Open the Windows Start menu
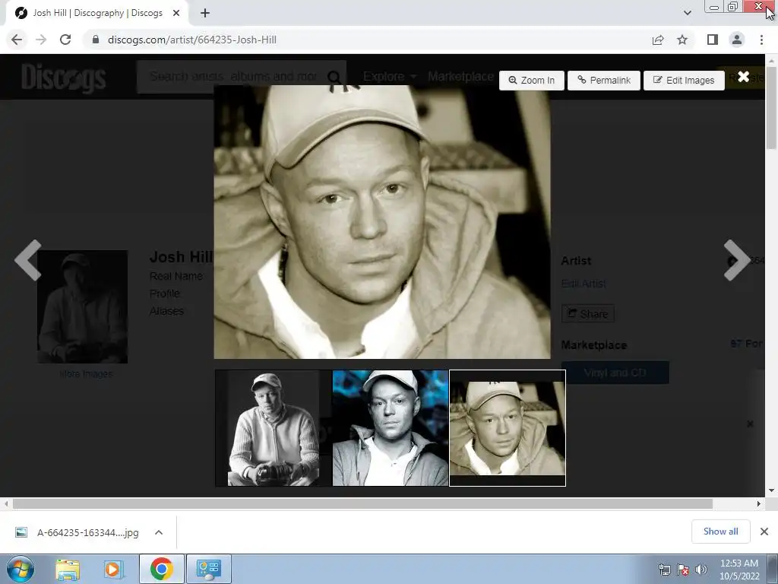 click(x=21, y=569)
